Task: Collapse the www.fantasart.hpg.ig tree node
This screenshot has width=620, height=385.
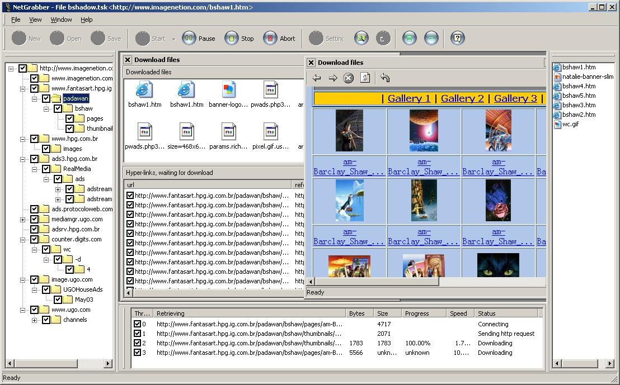Action: click(x=22, y=88)
